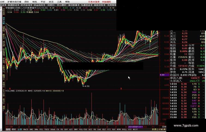206x132 pixels.
Task: Select the 全部 indicator category
Action: pos(20,129)
